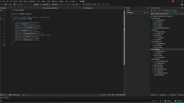Click the CRLF line ending indicator

point(113,95)
